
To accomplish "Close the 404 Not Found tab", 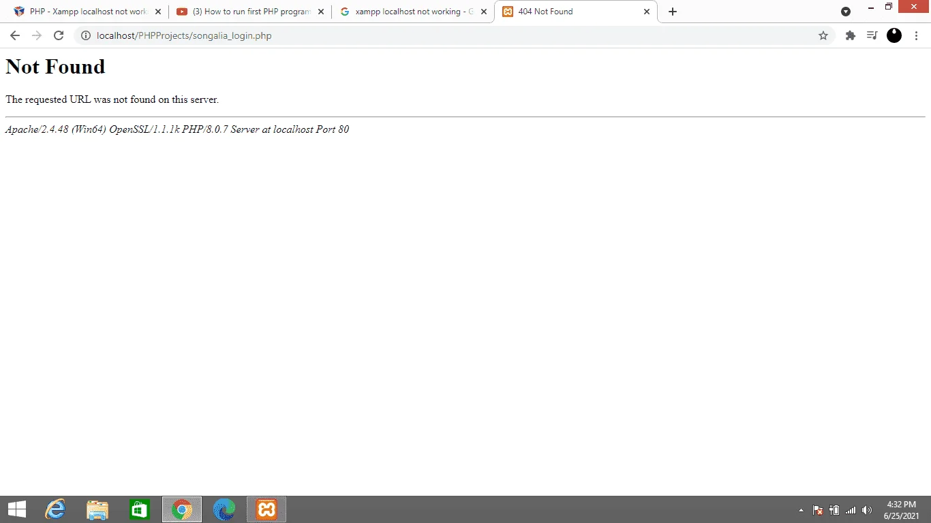I will coord(647,12).
